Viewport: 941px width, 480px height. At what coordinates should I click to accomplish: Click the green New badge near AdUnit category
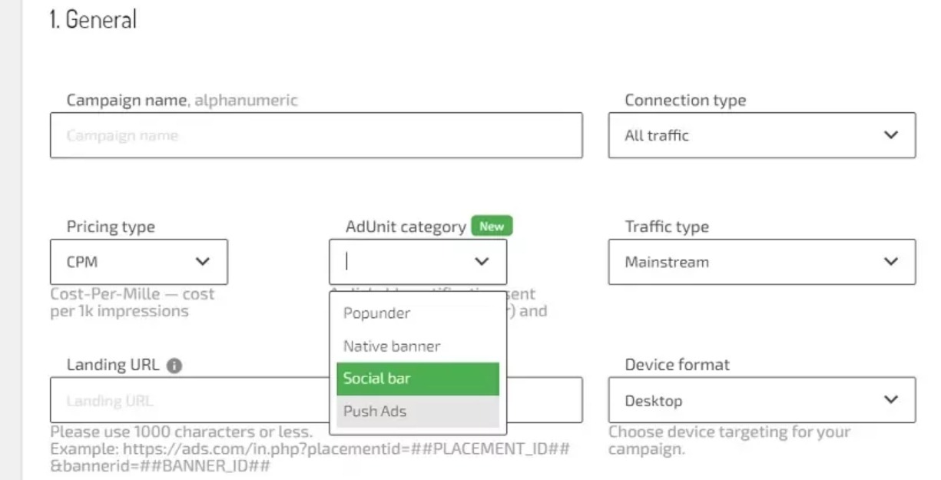(x=491, y=226)
